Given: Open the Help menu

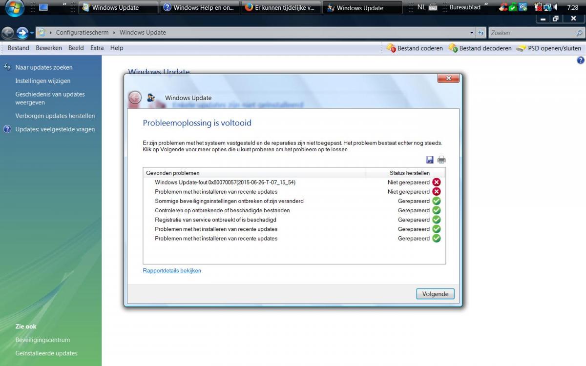Looking at the screenshot, I should (117, 48).
